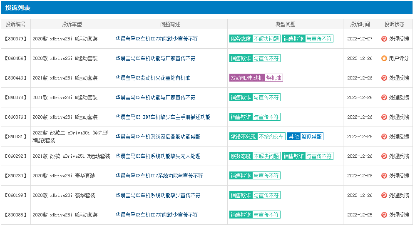Click 用户评分 status for complaint 860456
The image size is (415, 226).
399,59
